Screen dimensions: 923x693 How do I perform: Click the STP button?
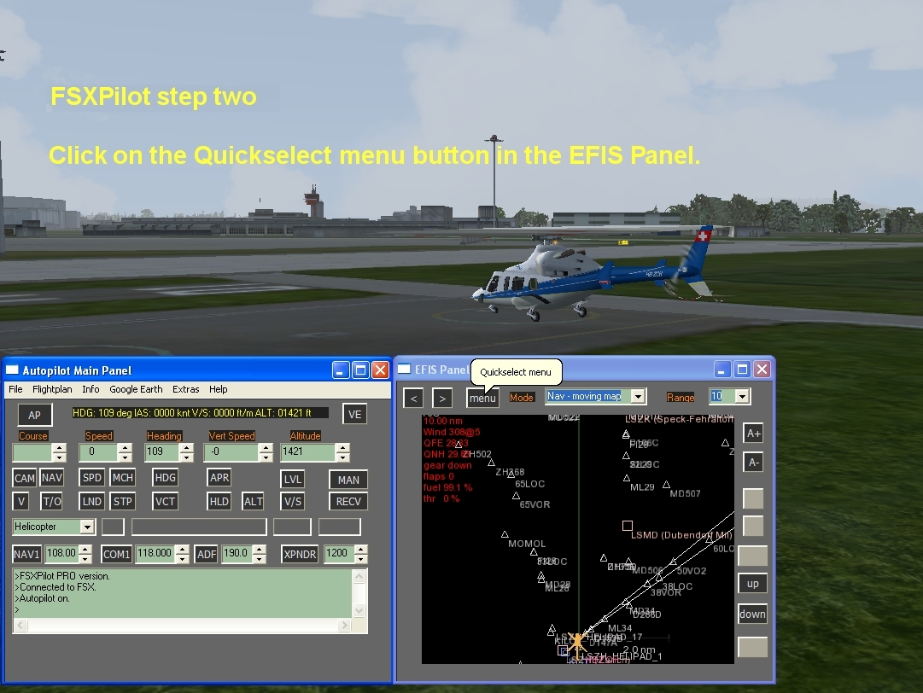pyautogui.click(x=122, y=501)
